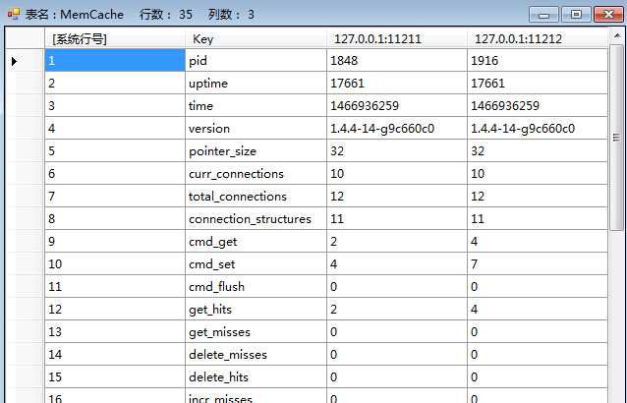Image resolution: width=627 pixels, height=403 pixels.
Task: Click pid value 1916
Action: 537,61
